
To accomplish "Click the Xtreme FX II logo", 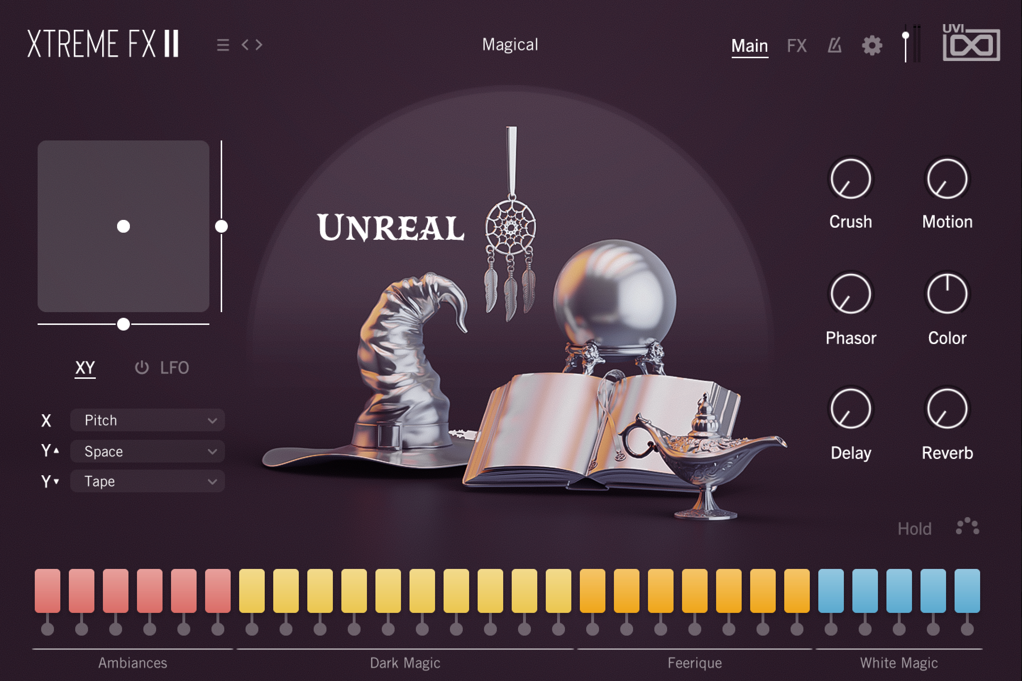I will [x=103, y=43].
